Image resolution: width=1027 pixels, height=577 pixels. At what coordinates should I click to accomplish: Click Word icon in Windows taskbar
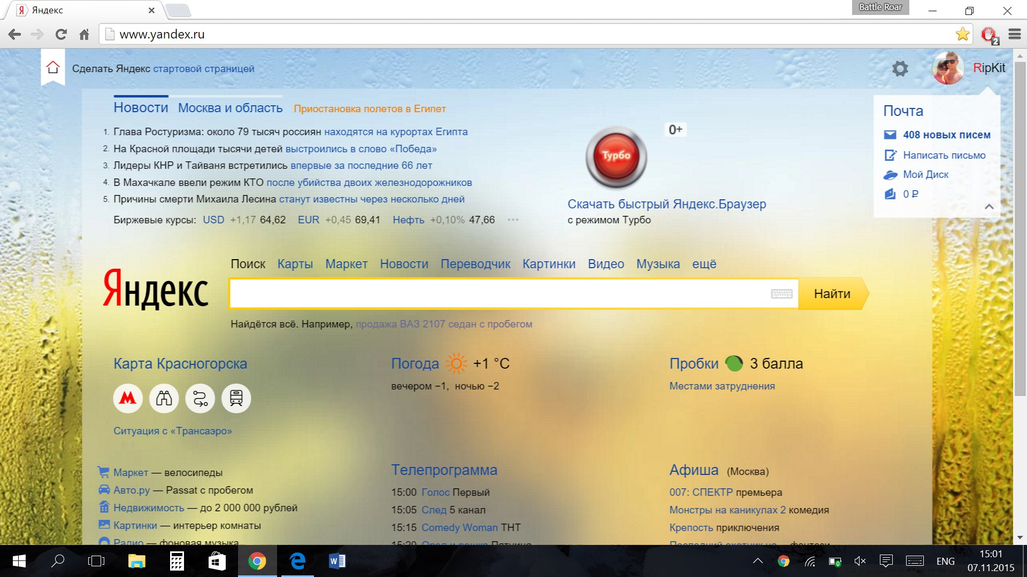[x=336, y=561]
